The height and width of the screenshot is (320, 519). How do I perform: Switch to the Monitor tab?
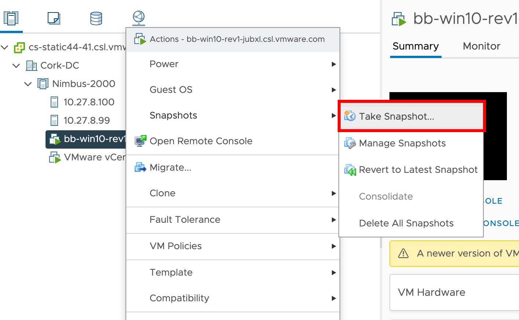[x=481, y=46]
